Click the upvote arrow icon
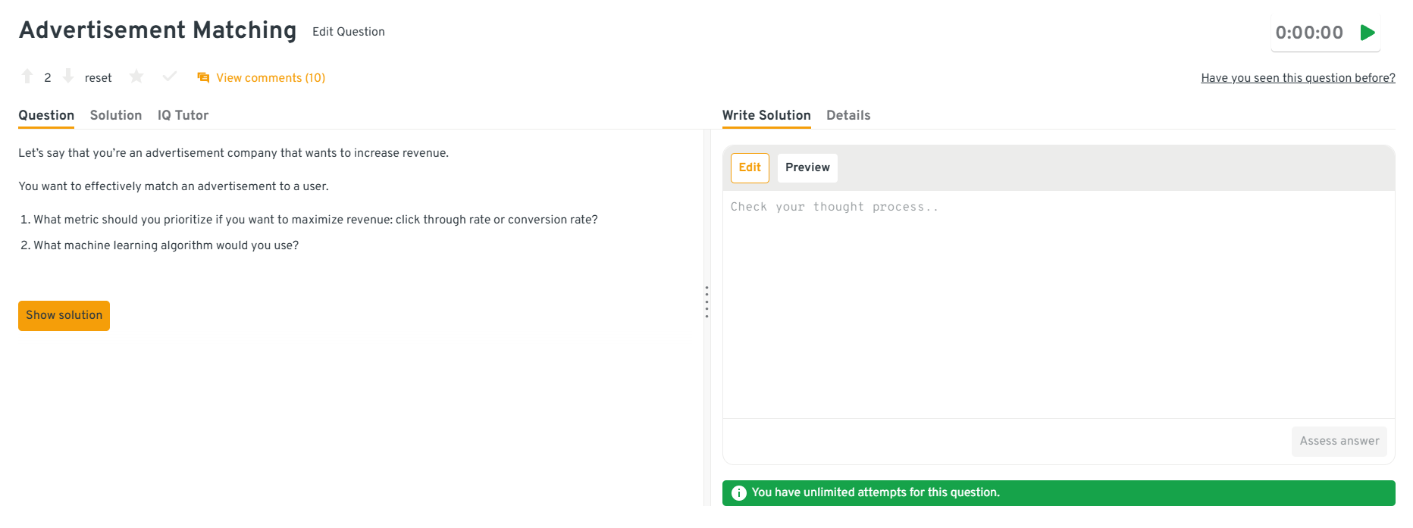This screenshot has height=528, width=1413. 27,77
